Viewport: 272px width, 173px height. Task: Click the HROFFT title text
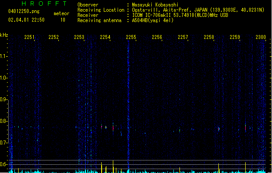pyautogui.click(x=44, y=3)
